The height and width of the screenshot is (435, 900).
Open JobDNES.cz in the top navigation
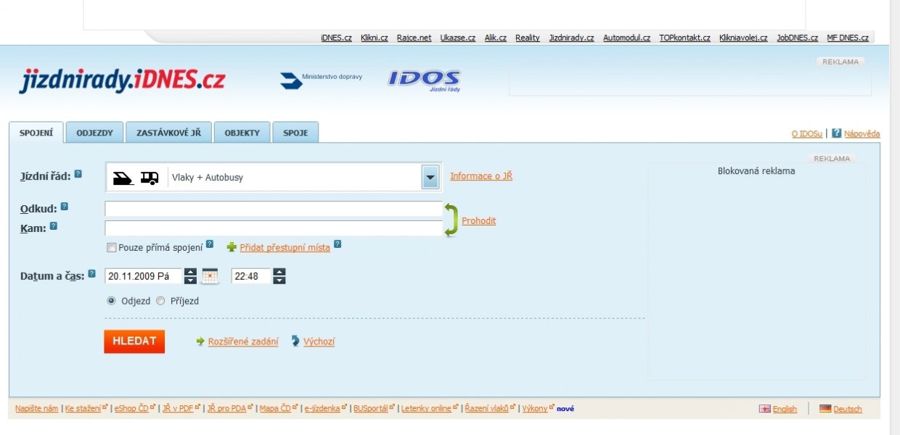click(797, 38)
